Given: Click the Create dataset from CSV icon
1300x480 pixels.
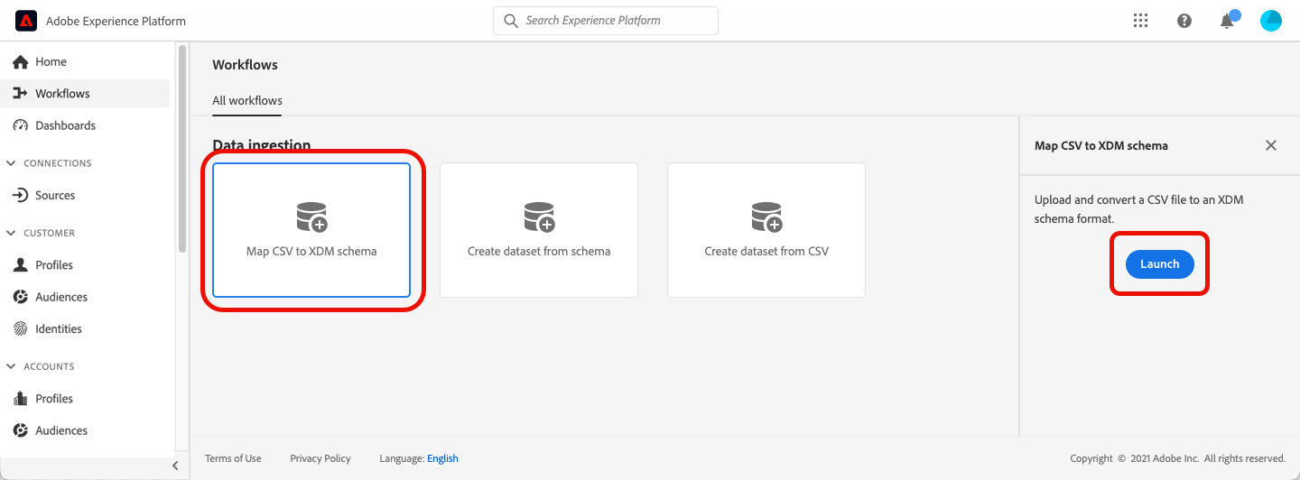Looking at the screenshot, I should pyautogui.click(x=766, y=217).
